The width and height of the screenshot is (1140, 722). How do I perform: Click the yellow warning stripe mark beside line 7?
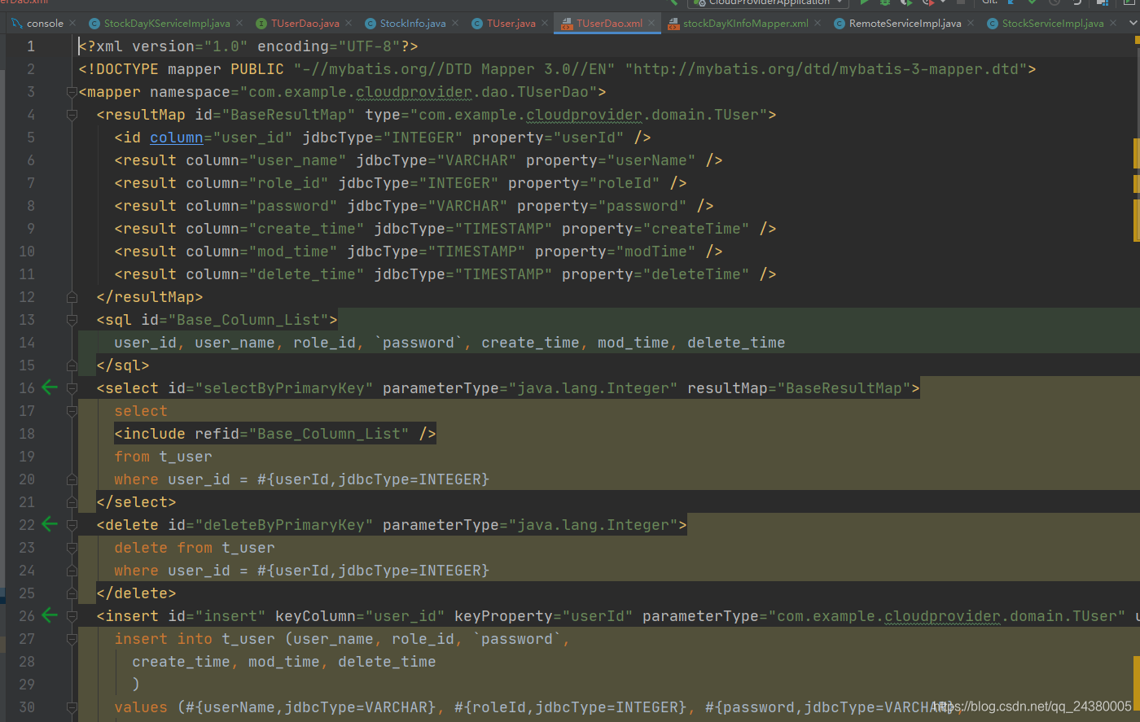(1137, 183)
